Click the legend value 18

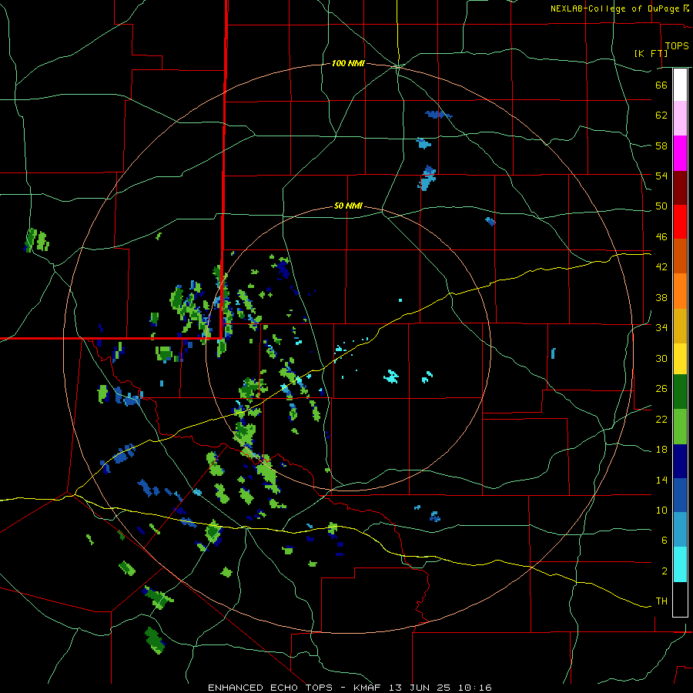pyautogui.click(x=661, y=450)
